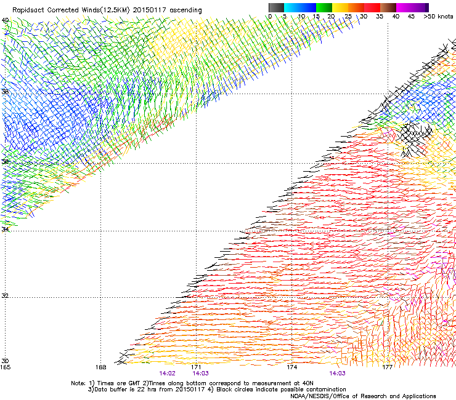Click the '20150117 ascending' title date

click(167, 10)
